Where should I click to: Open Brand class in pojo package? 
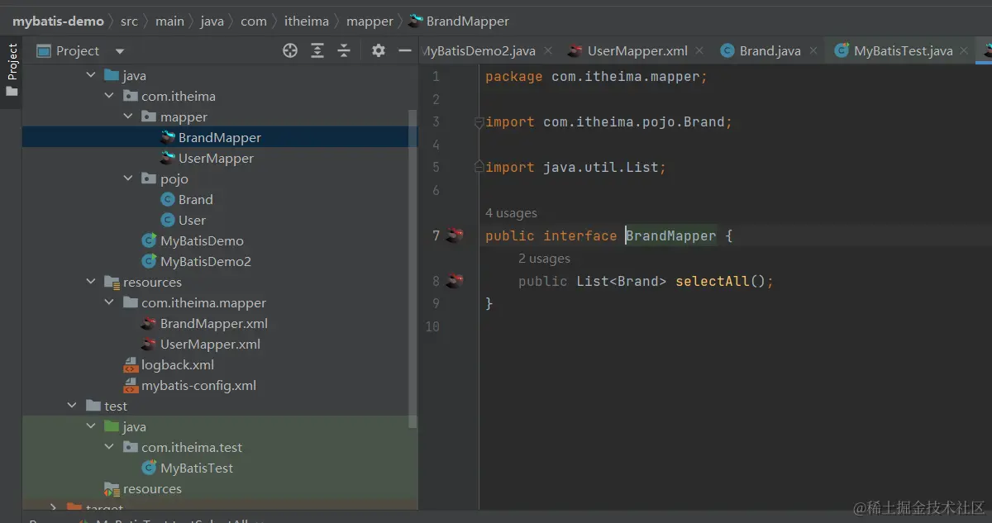195,199
